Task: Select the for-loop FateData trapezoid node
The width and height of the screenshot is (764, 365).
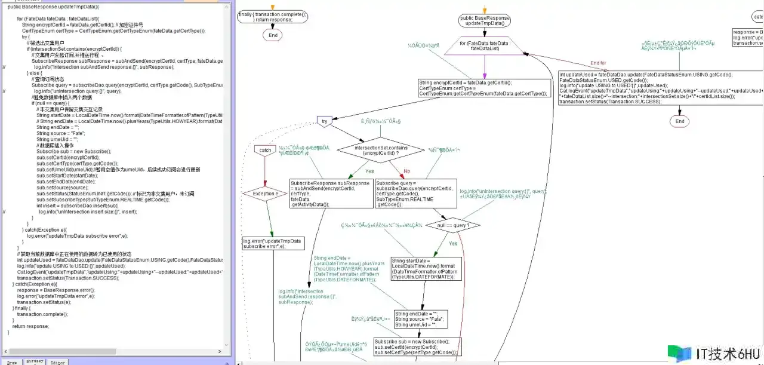Action: click(484, 45)
